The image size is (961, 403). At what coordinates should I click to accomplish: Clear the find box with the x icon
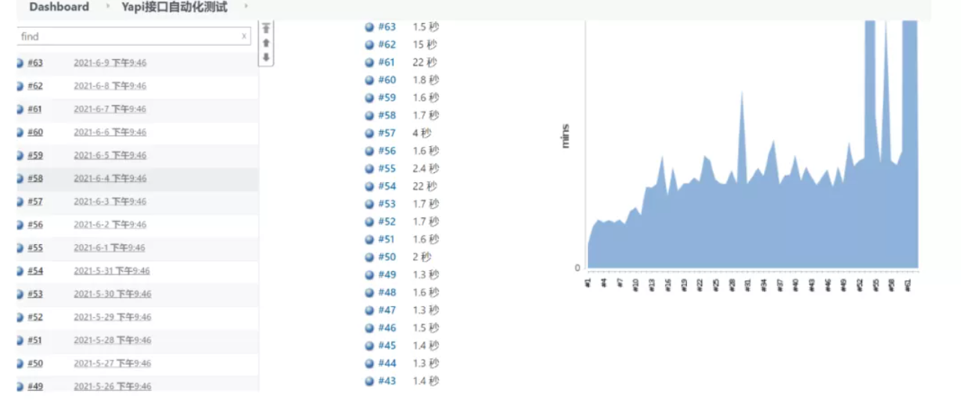click(x=243, y=36)
